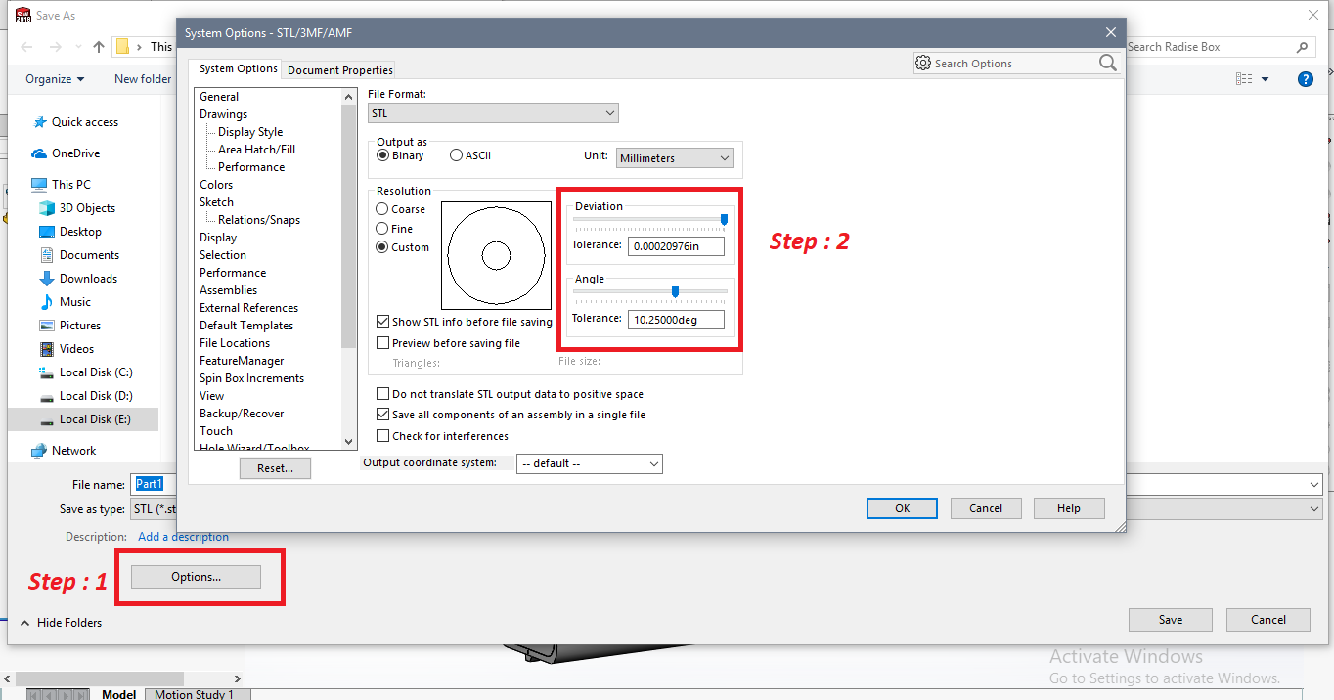Click the Network icon in sidebar
The width and height of the screenshot is (1334, 700).
(x=39, y=451)
